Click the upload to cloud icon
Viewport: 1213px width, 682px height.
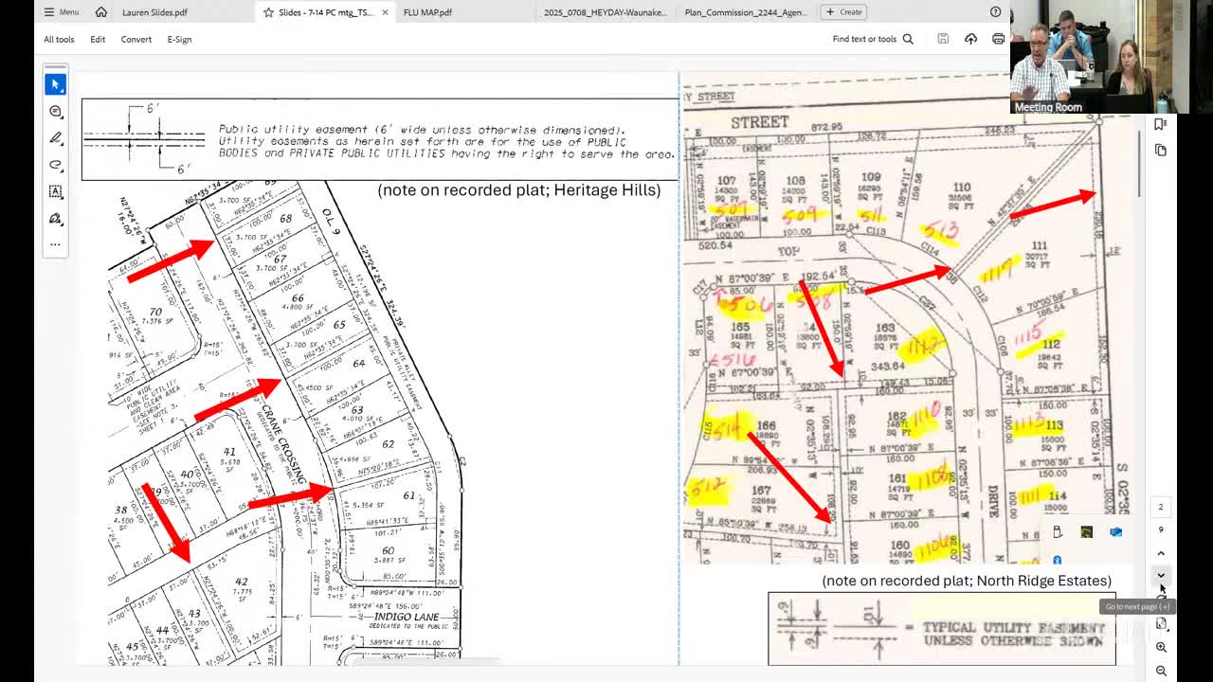point(970,39)
